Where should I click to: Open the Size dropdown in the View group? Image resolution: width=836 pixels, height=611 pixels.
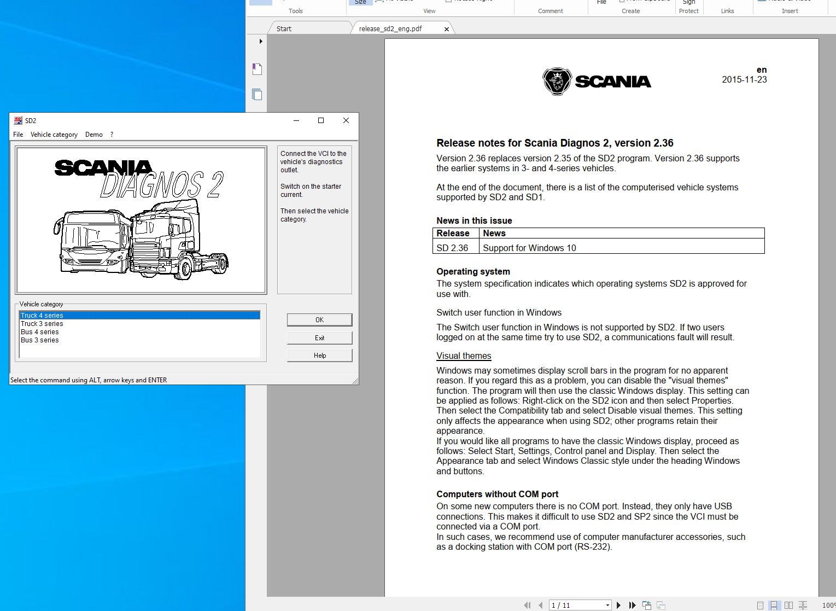click(x=360, y=2)
